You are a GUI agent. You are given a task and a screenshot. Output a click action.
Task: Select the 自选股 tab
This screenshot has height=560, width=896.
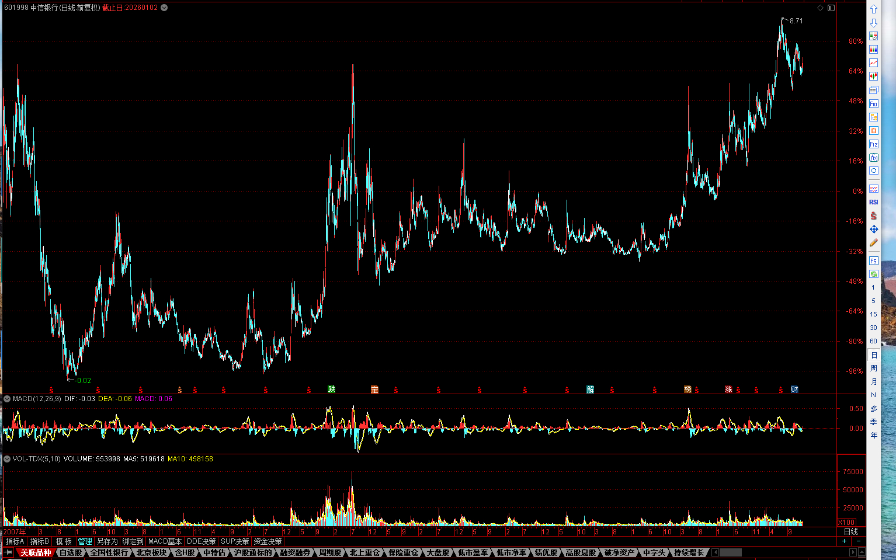click(x=71, y=552)
